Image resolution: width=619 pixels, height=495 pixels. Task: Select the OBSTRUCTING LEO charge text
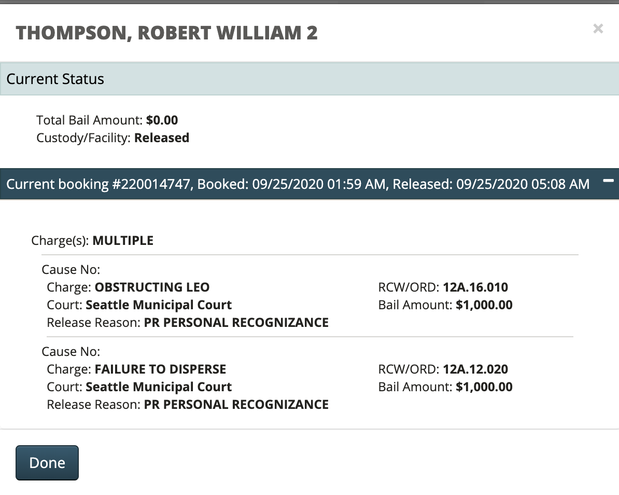tap(152, 287)
